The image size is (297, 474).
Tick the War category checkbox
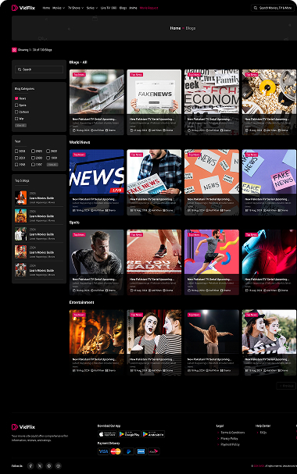(x=16, y=119)
